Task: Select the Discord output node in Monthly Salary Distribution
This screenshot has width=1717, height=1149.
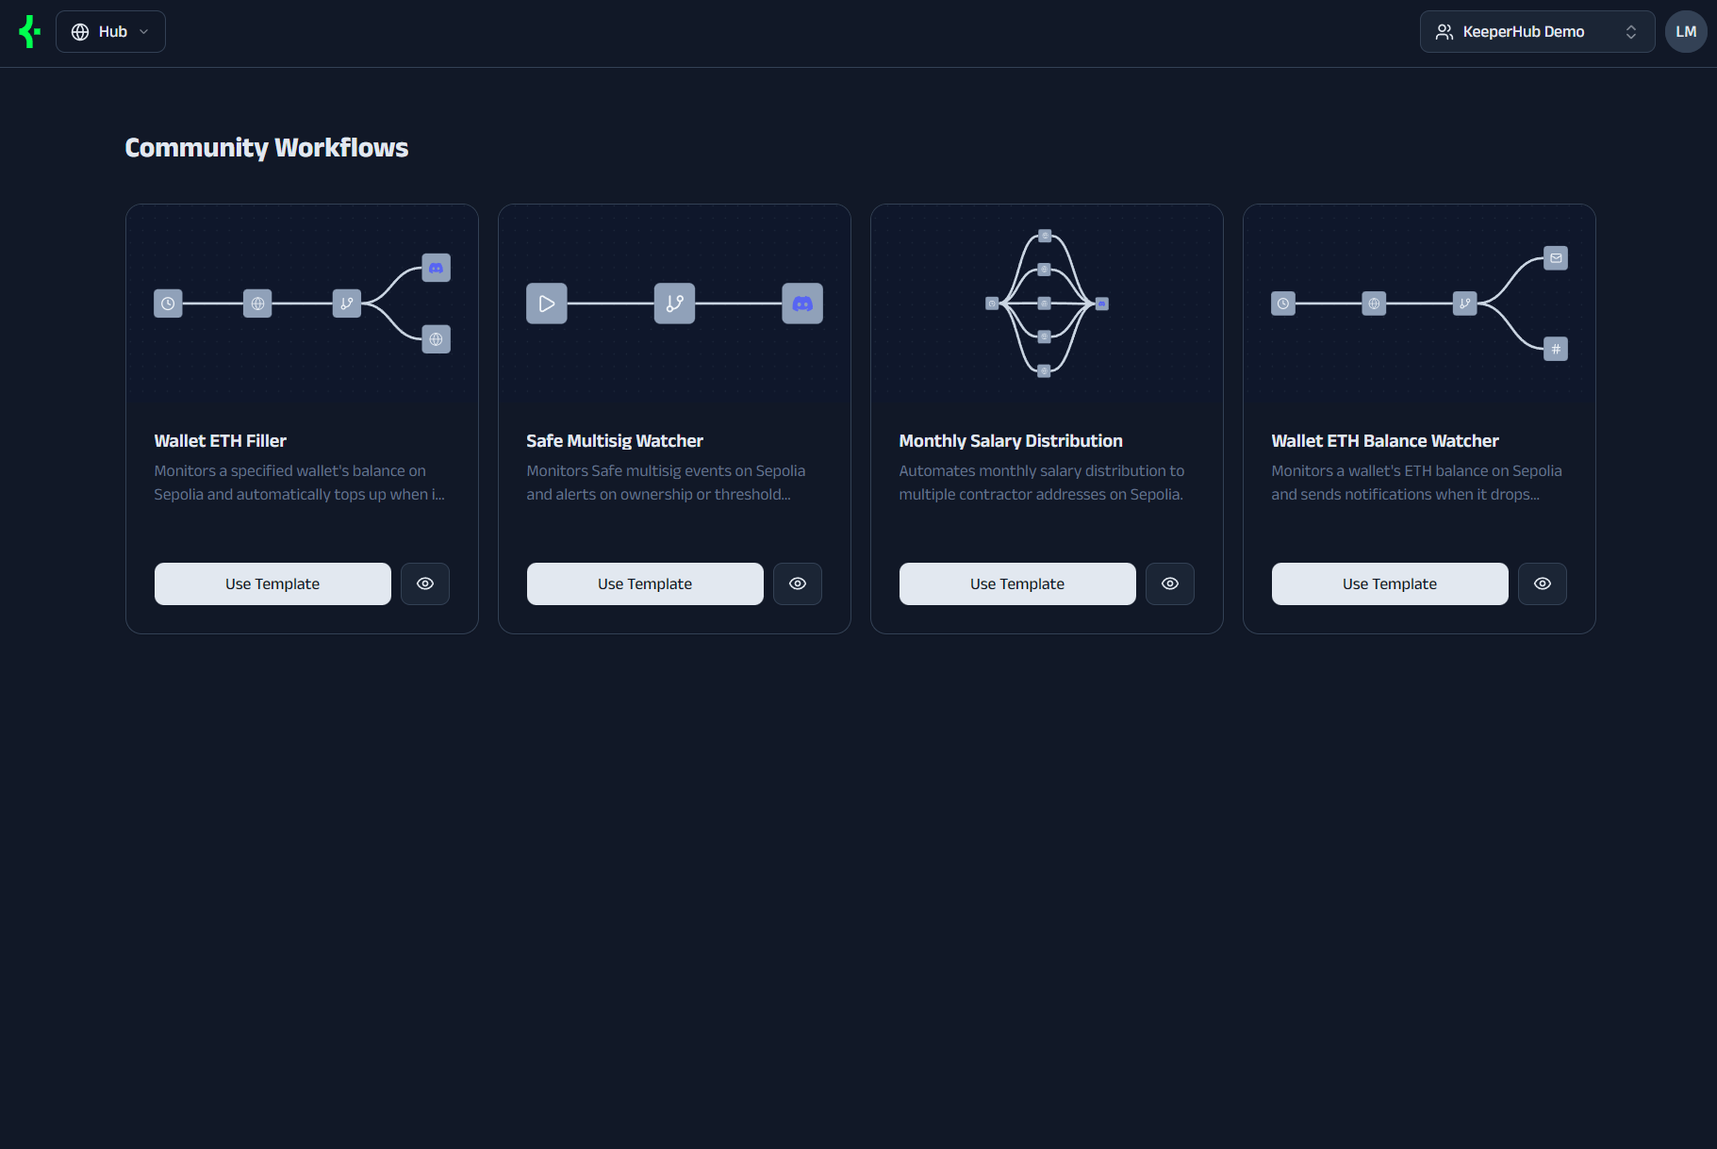Action: (1101, 303)
